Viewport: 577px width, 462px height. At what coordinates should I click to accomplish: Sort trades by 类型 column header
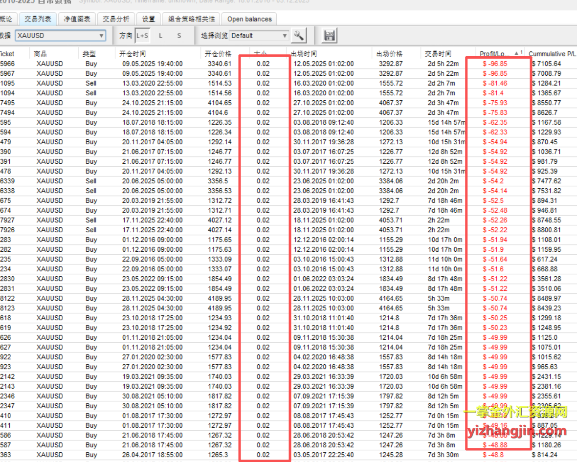coord(89,54)
